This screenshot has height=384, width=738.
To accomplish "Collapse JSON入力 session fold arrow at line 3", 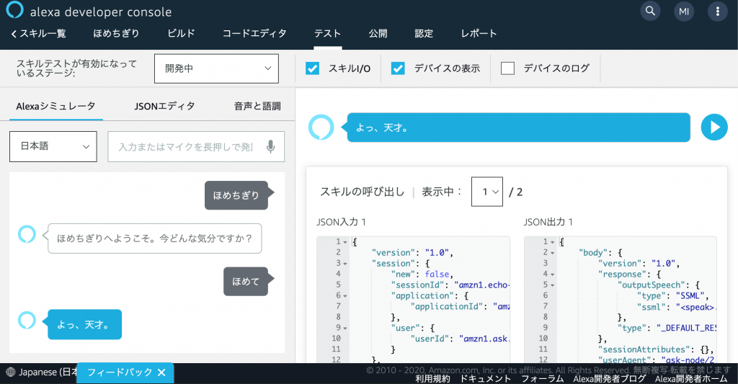I will (345, 264).
